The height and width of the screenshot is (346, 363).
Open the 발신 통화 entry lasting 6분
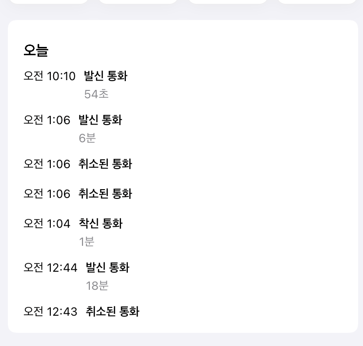click(x=100, y=120)
